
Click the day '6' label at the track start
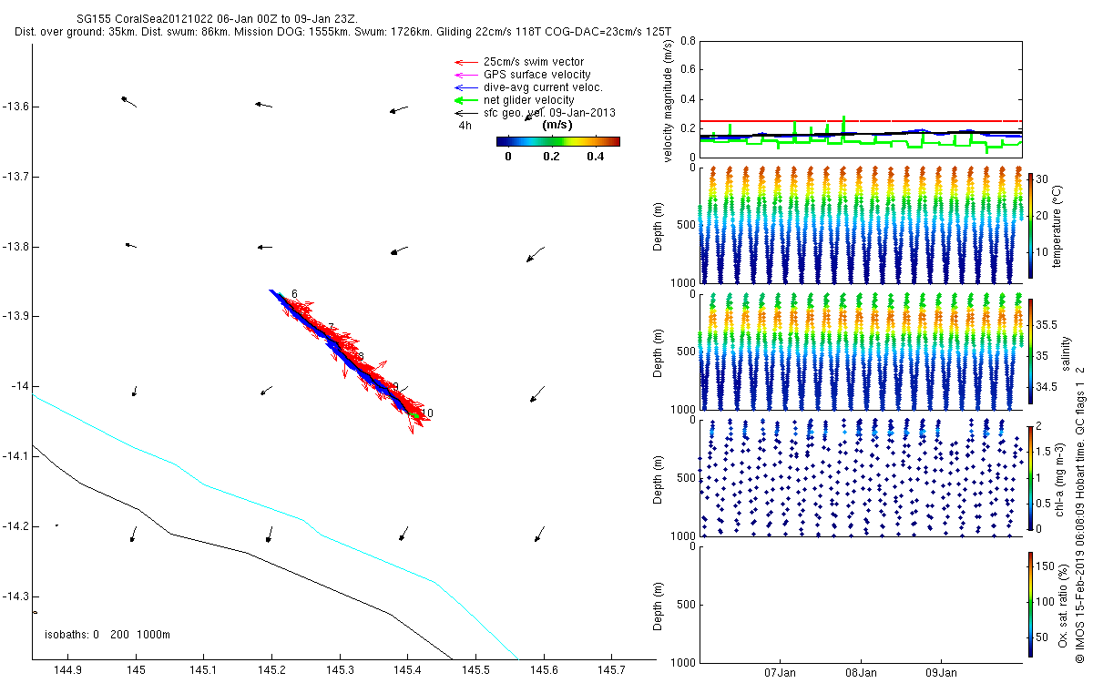[x=294, y=294]
